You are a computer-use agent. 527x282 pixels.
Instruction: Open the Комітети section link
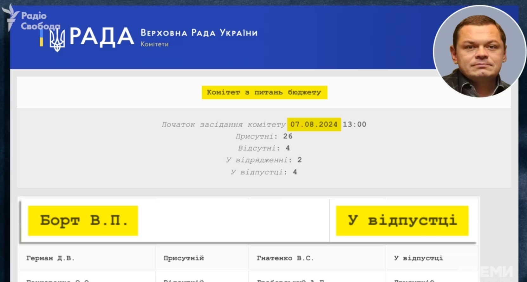tap(154, 44)
